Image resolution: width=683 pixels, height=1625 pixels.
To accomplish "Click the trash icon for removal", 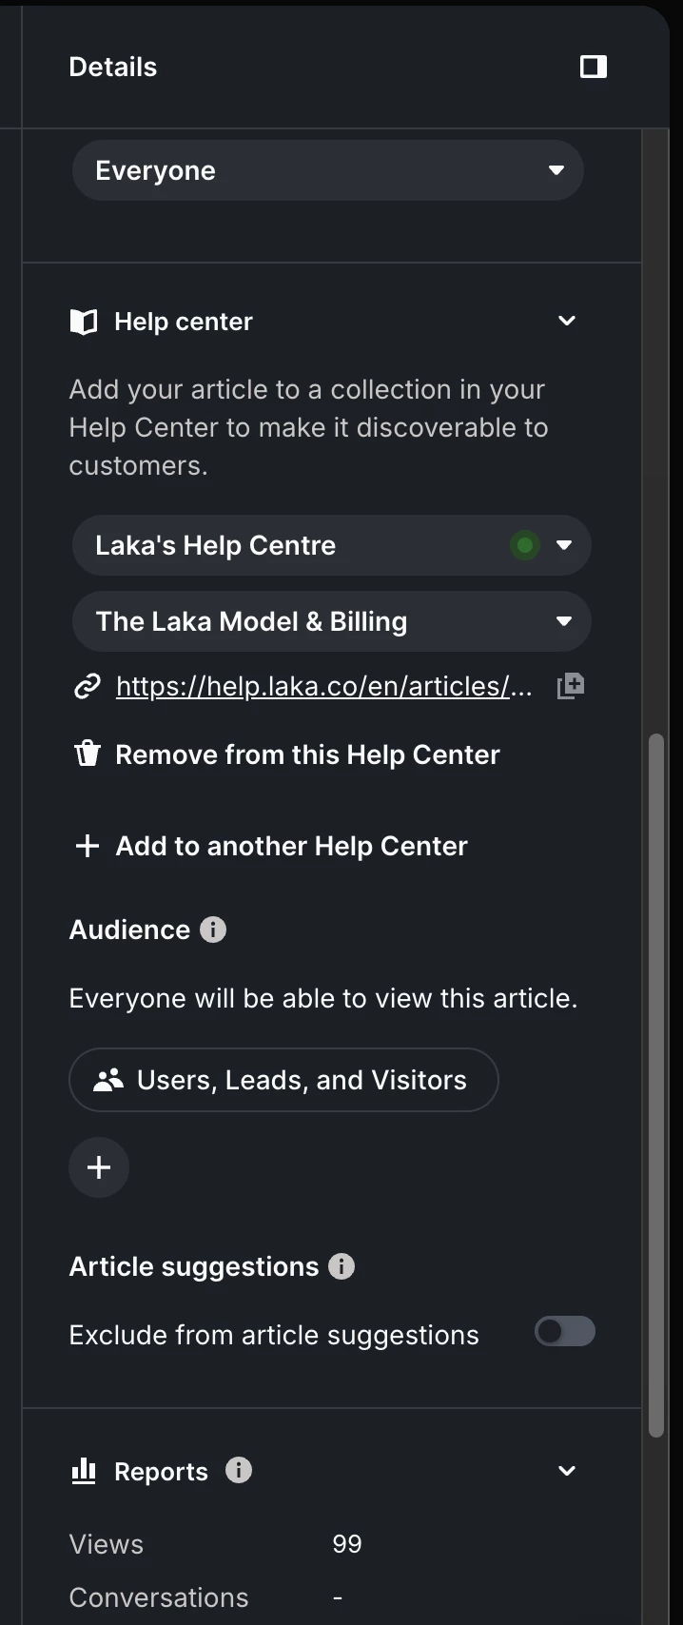I will point(88,754).
